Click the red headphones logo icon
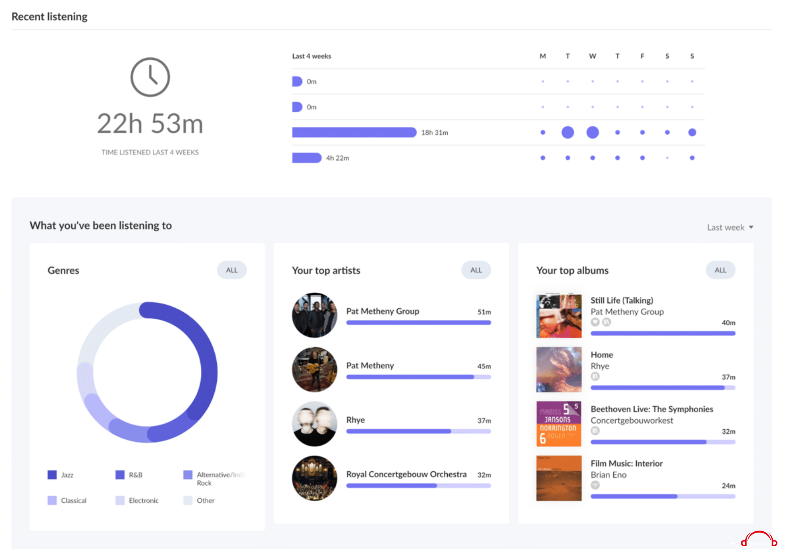The height and width of the screenshot is (556, 791). (x=759, y=539)
